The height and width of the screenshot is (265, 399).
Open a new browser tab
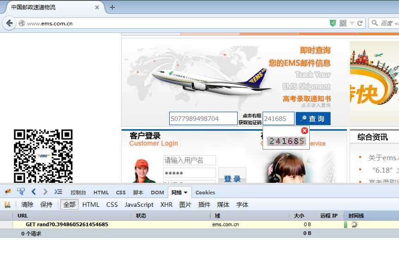pos(112,7)
